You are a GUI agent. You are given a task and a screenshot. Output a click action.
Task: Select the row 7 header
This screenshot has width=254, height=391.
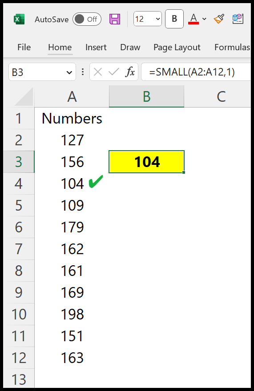coord(19,249)
